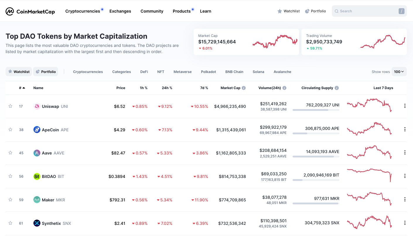Sort by the 24h % column header
This screenshot has width=413, height=236.
coord(167,88)
